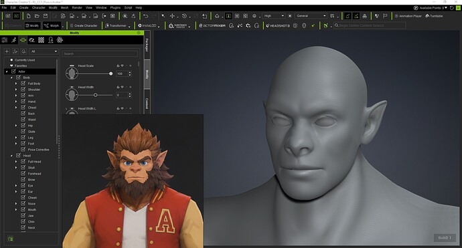Click the Transformer button

click(x=116, y=25)
